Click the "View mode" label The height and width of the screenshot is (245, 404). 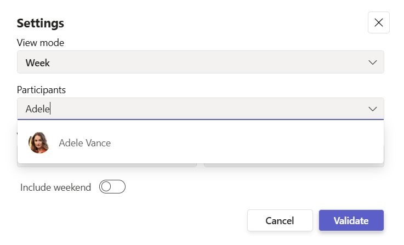tap(41, 42)
